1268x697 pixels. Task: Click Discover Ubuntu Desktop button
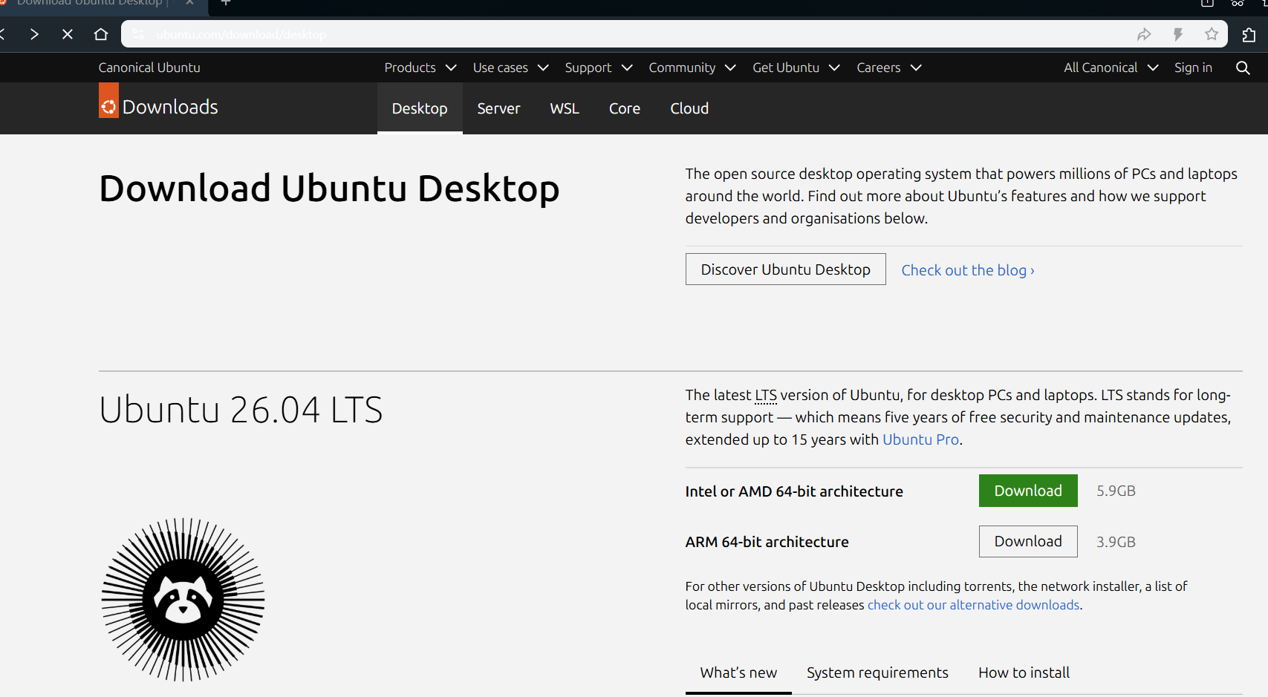(785, 269)
